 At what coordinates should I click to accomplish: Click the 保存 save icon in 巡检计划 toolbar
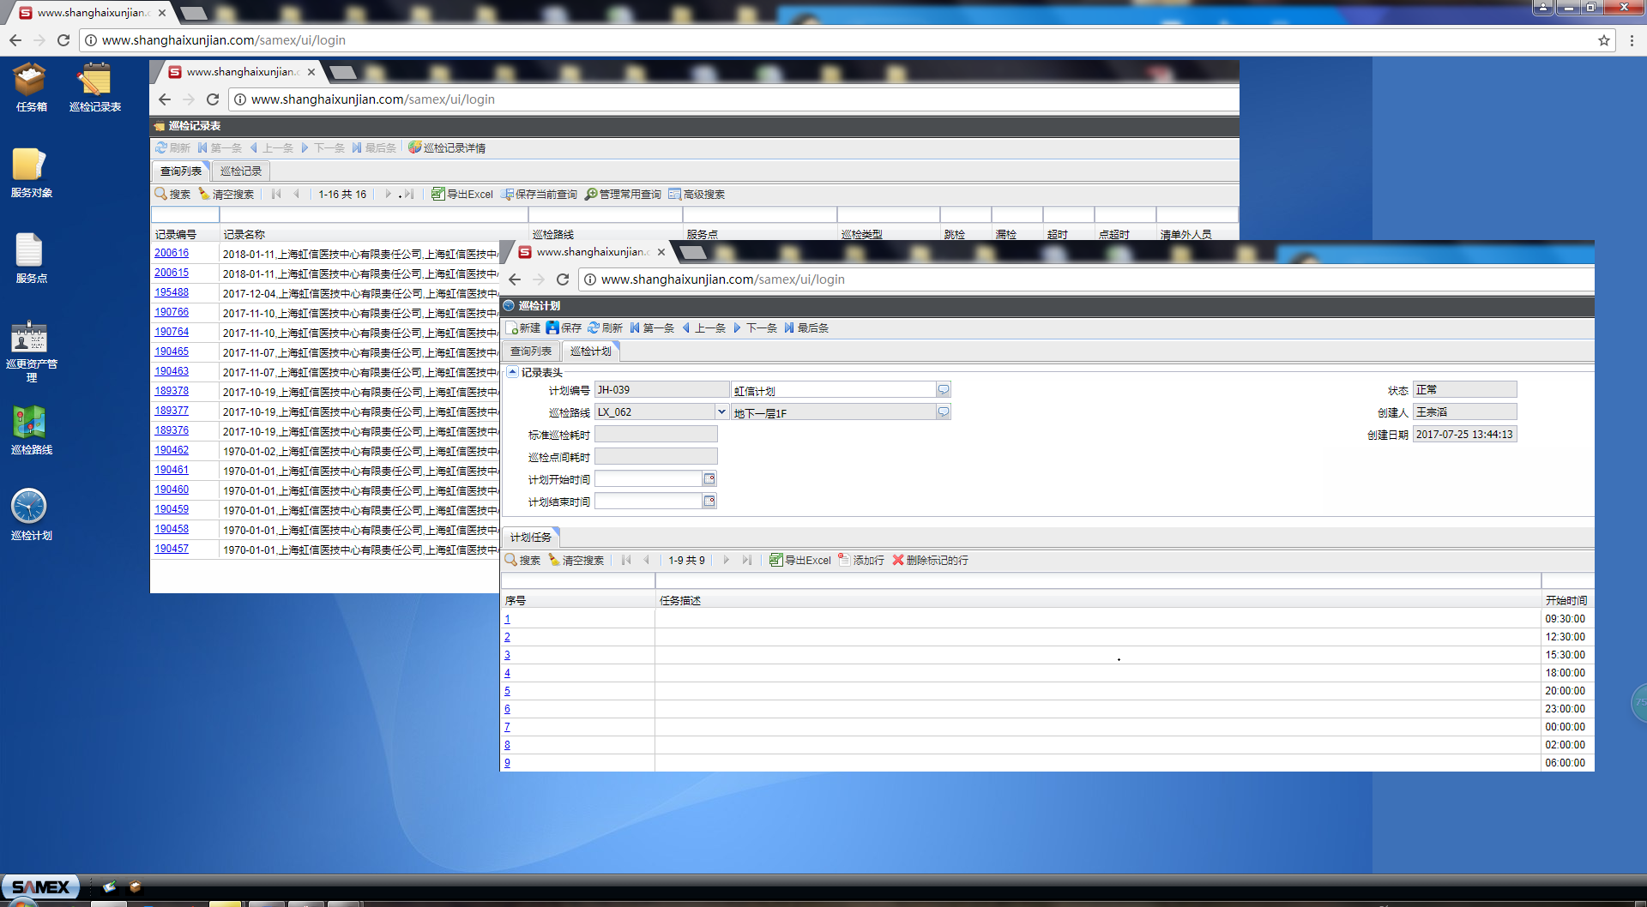pos(553,328)
